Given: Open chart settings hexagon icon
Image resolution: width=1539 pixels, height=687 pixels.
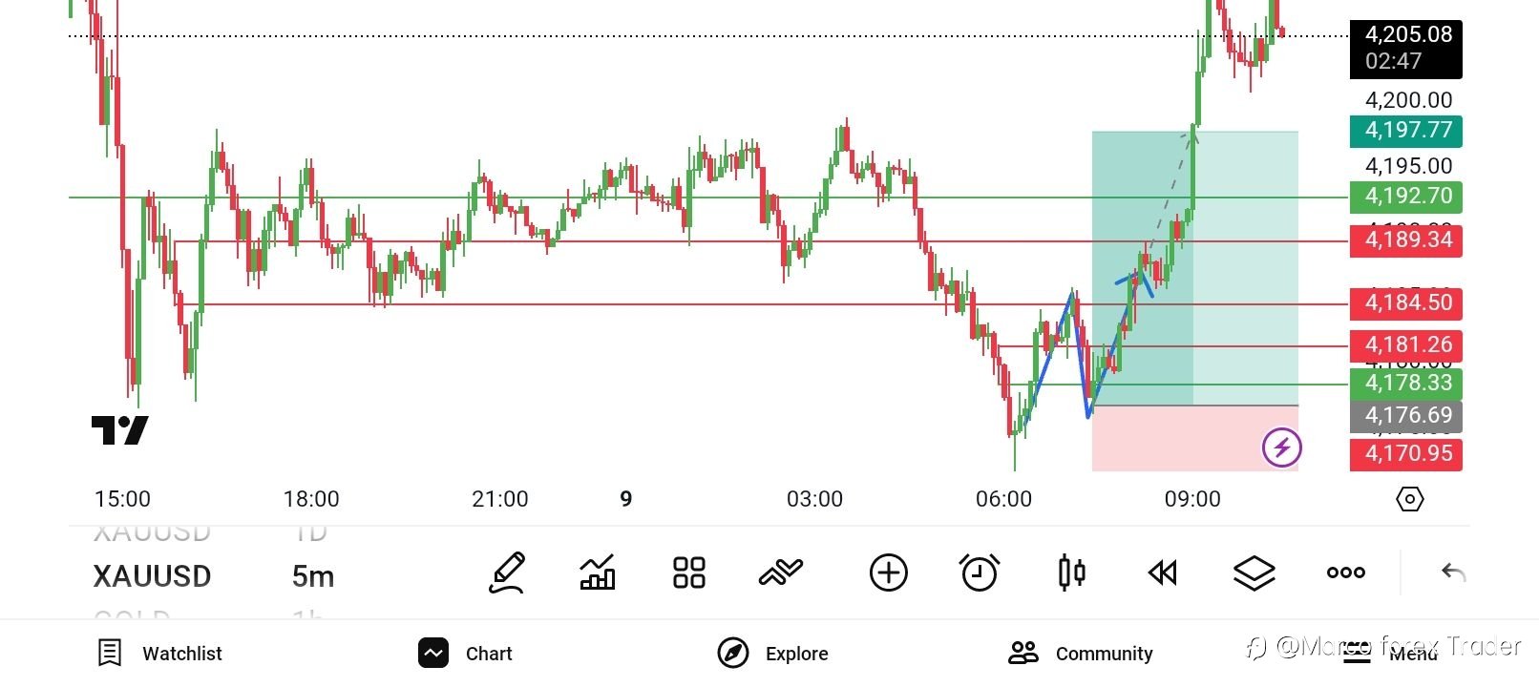Looking at the screenshot, I should (x=1409, y=499).
